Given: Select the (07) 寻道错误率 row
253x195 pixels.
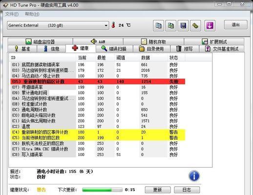Looking at the screenshot, I should pyautogui.click(x=98, y=87).
